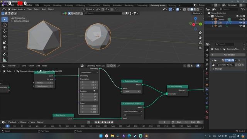The height and width of the screenshot is (139, 247).
Task: Open the Components dropdown in node
Action: pos(89,73)
